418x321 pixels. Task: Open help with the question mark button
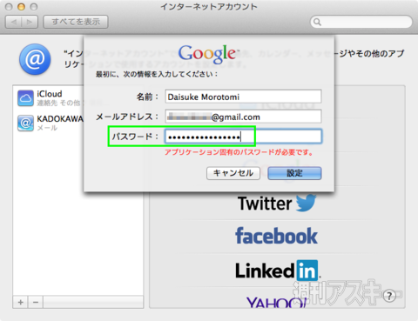tap(389, 296)
